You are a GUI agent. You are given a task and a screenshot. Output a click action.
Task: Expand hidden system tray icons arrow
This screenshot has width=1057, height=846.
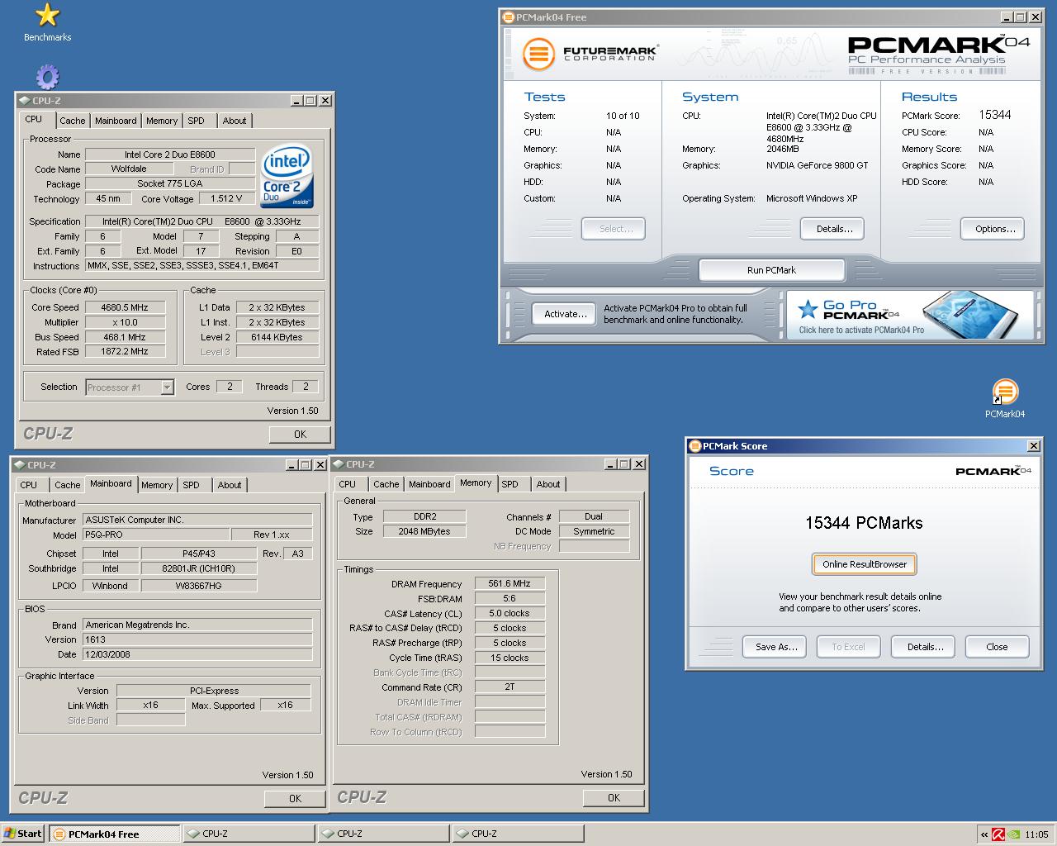tap(984, 834)
